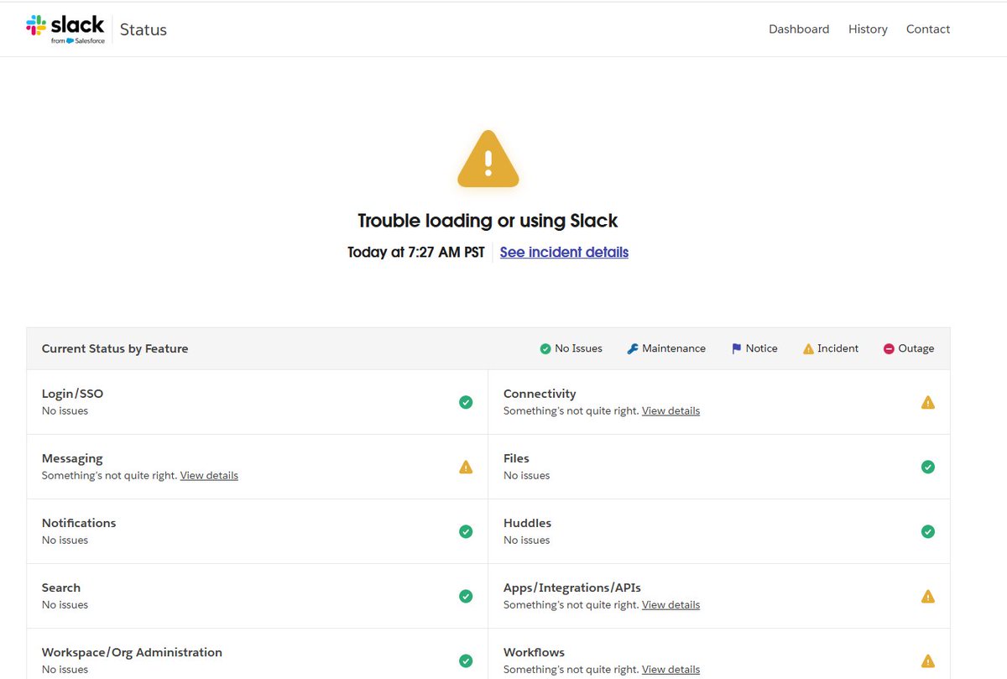Screen dimensions: 1007x679
Task: Click the warning icon for Apps/Integrations/APIs
Action: (x=928, y=596)
